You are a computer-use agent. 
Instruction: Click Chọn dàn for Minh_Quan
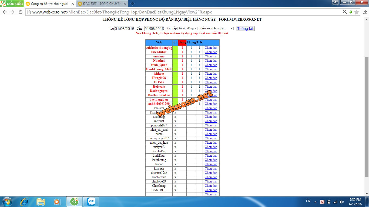point(211,65)
